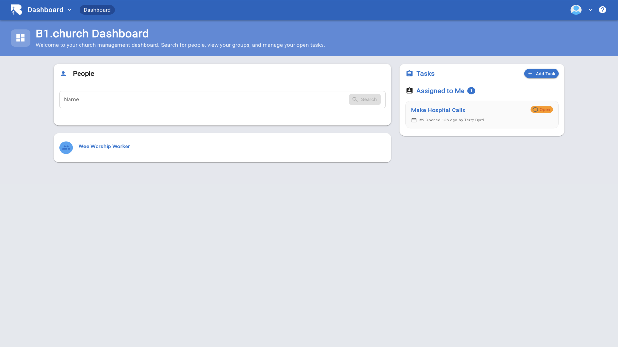Screen dimensions: 618x347
Task: Open the user account dropdown arrow
Action: [x=590, y=10]
